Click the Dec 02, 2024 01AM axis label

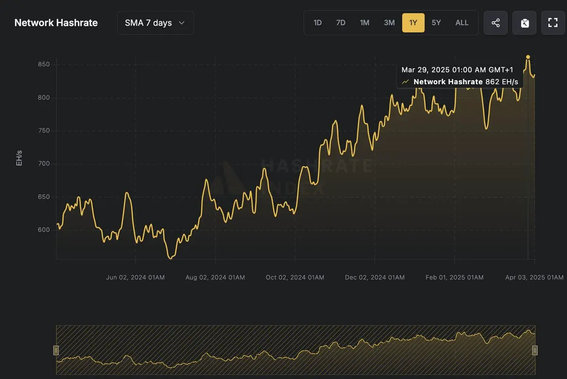pyautogui.click(x=375, y=277)
